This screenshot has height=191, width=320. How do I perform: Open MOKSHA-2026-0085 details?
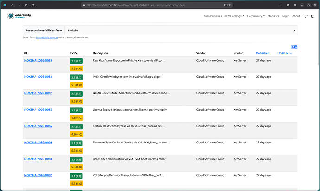pos(38,126)
